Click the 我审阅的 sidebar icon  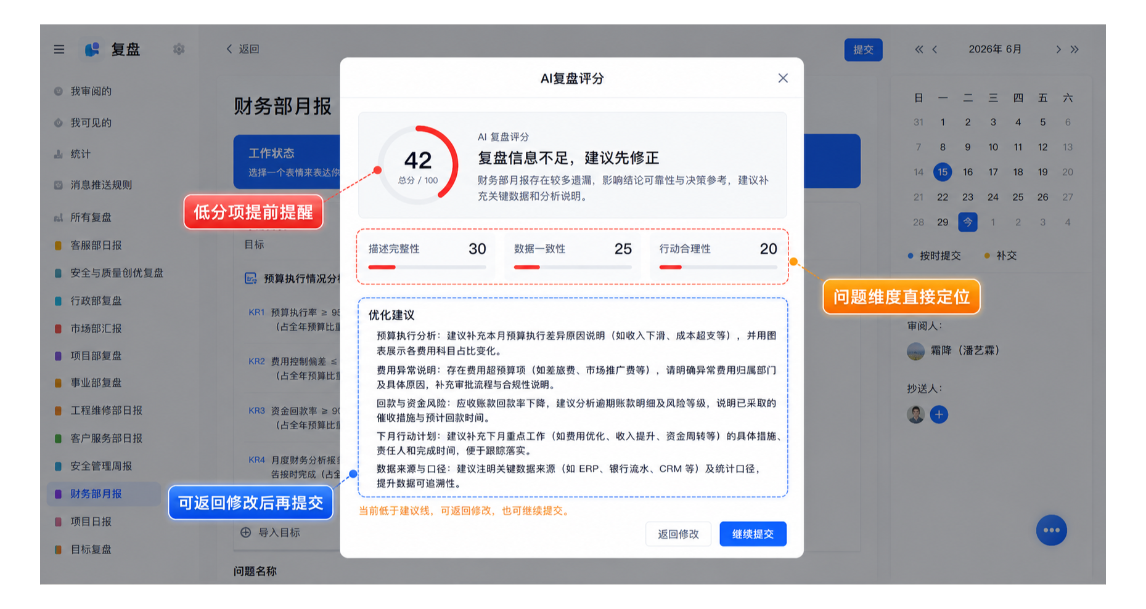[x=58, y=91]
